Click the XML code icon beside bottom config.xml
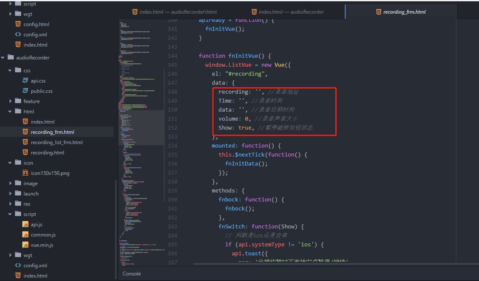479x281 pixels. [x=18, y=266]
